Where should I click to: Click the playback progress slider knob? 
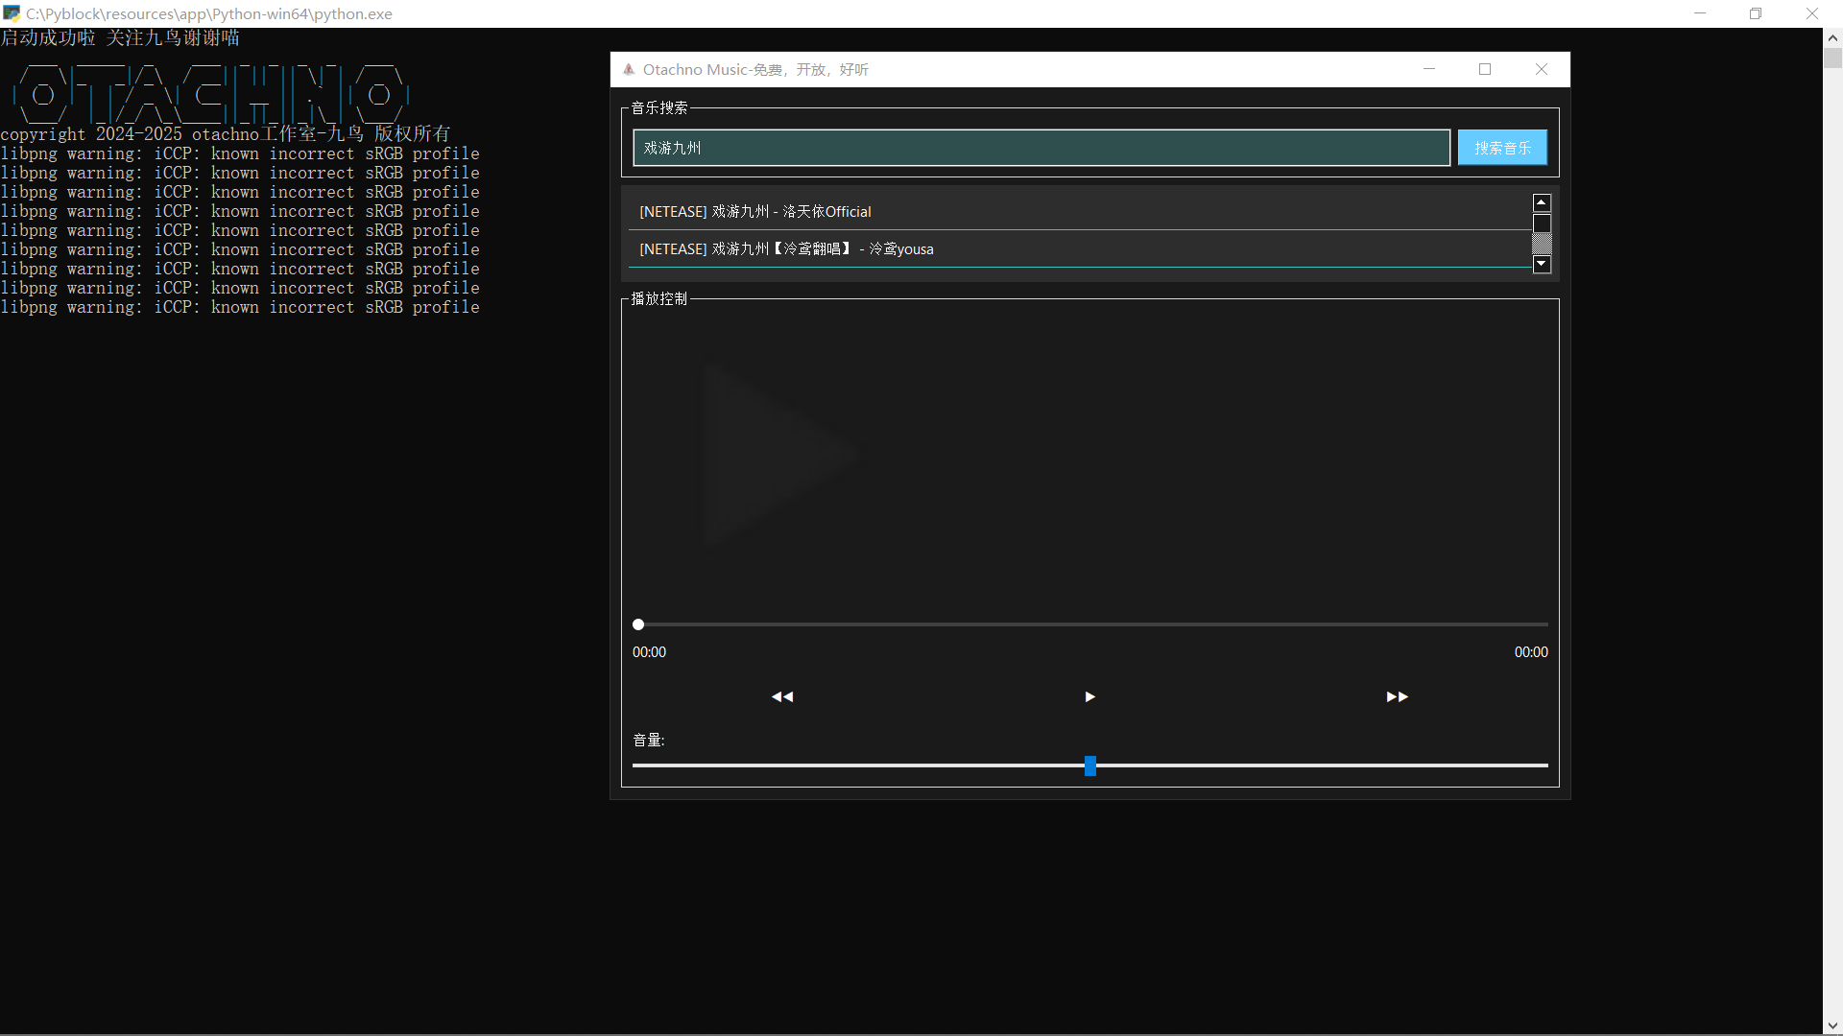tap(638, 624)
